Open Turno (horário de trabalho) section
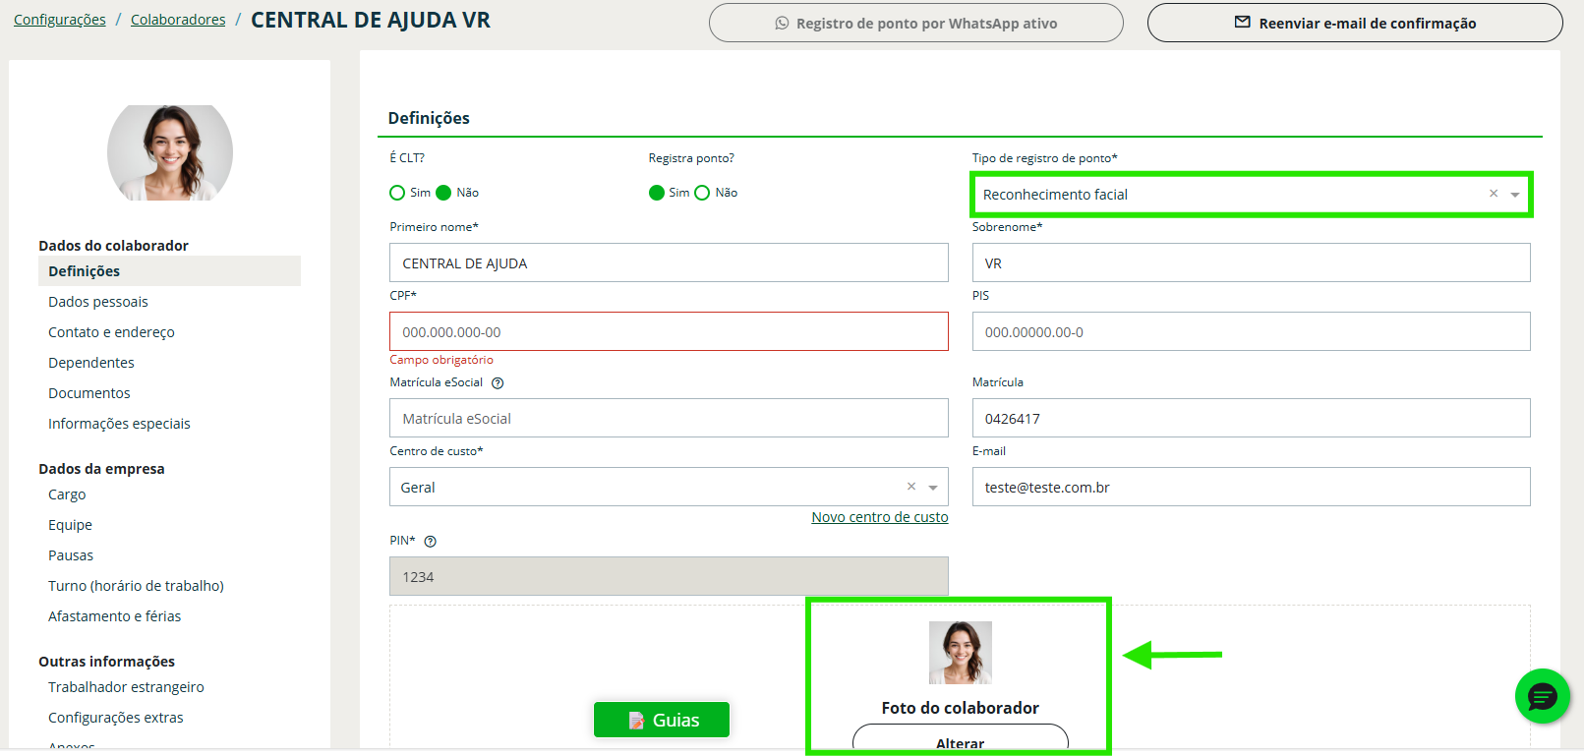Image resolution: width=1584 pixels, height=756 pixels. click(x=136, y=586)
